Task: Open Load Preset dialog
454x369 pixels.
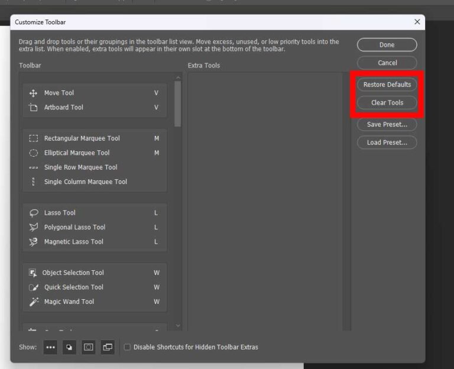Action: click(387, 142)
